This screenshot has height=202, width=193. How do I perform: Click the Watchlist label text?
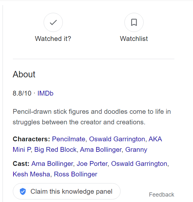pyautogui.click(x=134, y=39)
